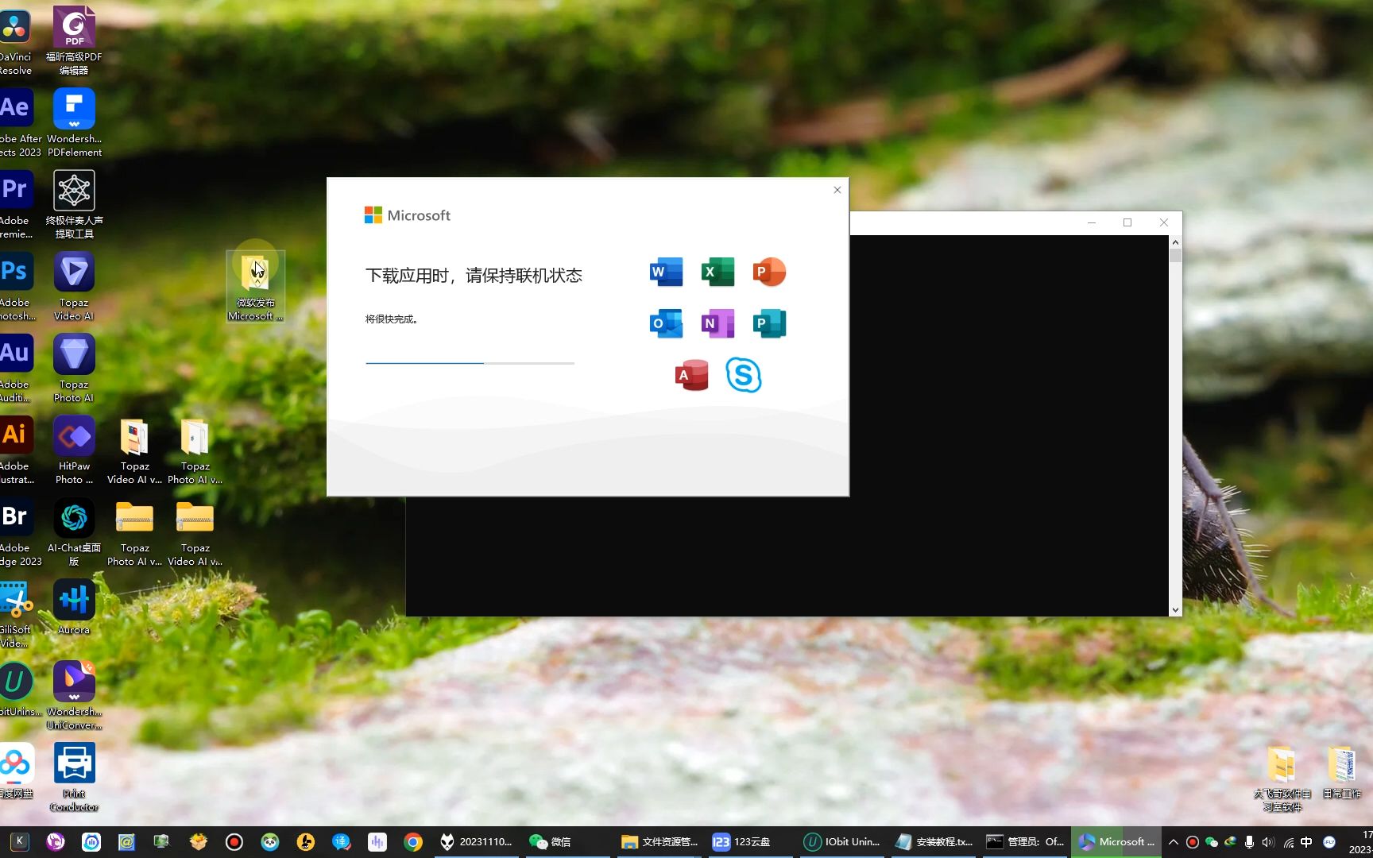This screenshot has width=1373, height=858.
Task: Click the Outlook icon in the installer
Action: [x=666, y=323]
